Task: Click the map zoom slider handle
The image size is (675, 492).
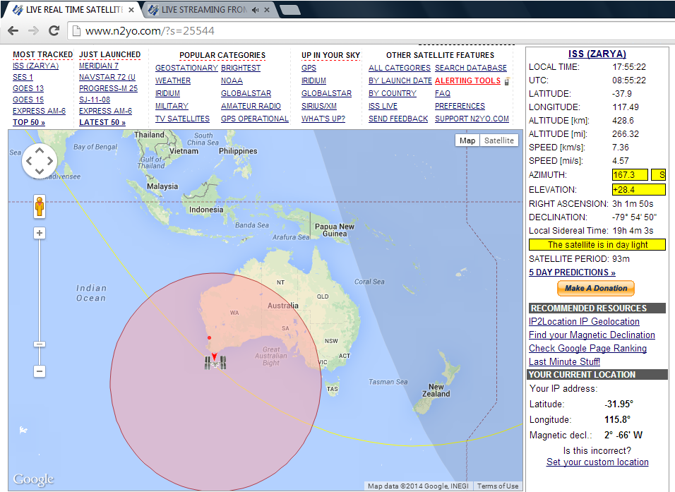Action: point(40,344)
